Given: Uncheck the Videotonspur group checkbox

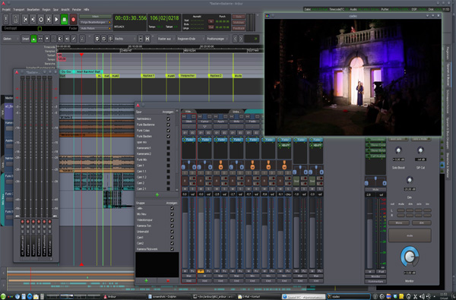Looking at the screenshot, I should pos(172,220).
